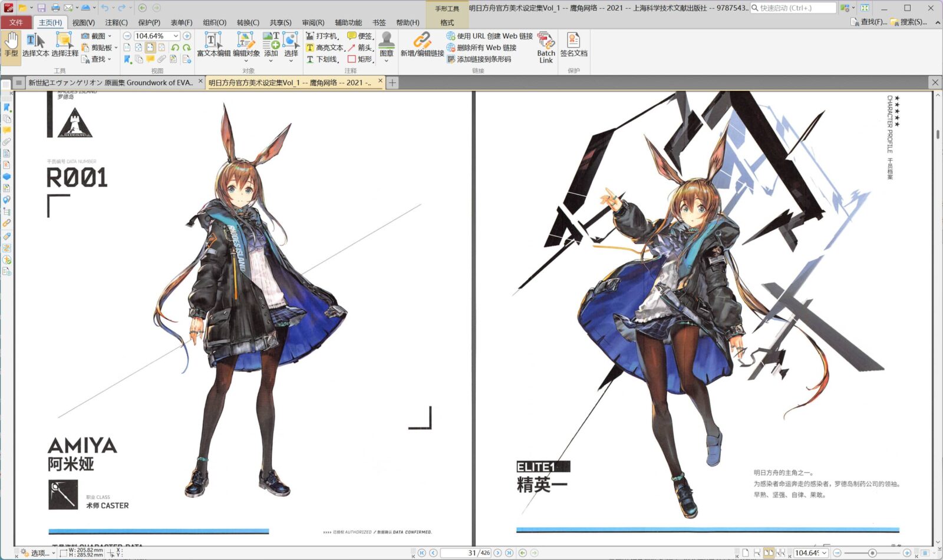Click Add Links to Barcodes (添加链接到条形码)

coord(479,59)
